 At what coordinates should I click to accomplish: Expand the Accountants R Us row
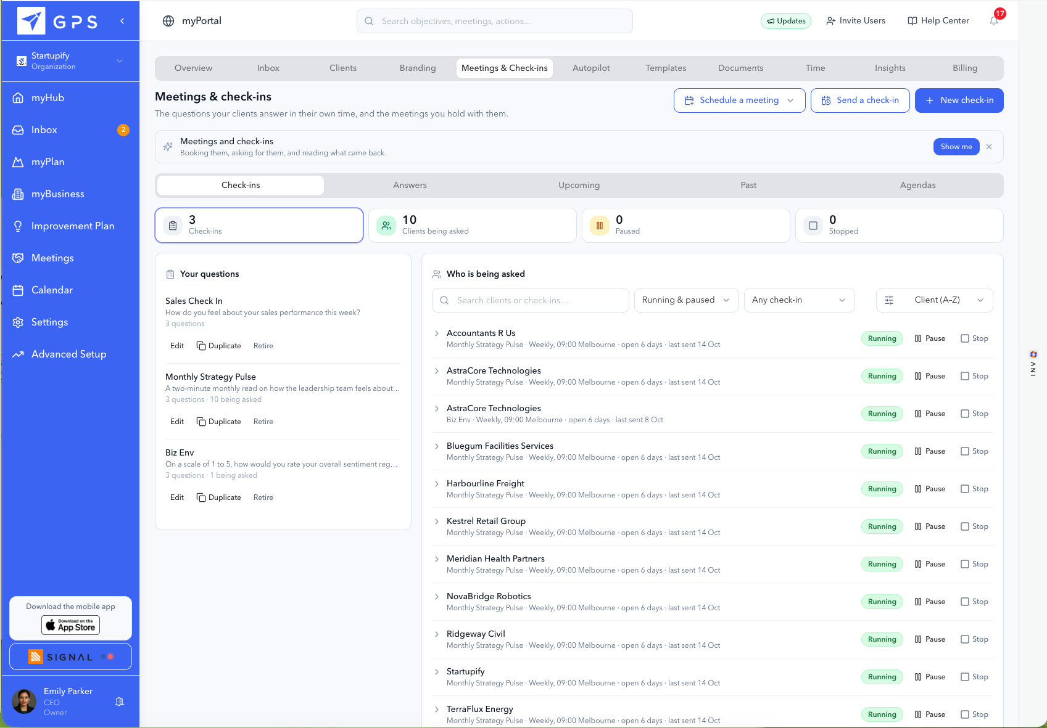point(437,333)
